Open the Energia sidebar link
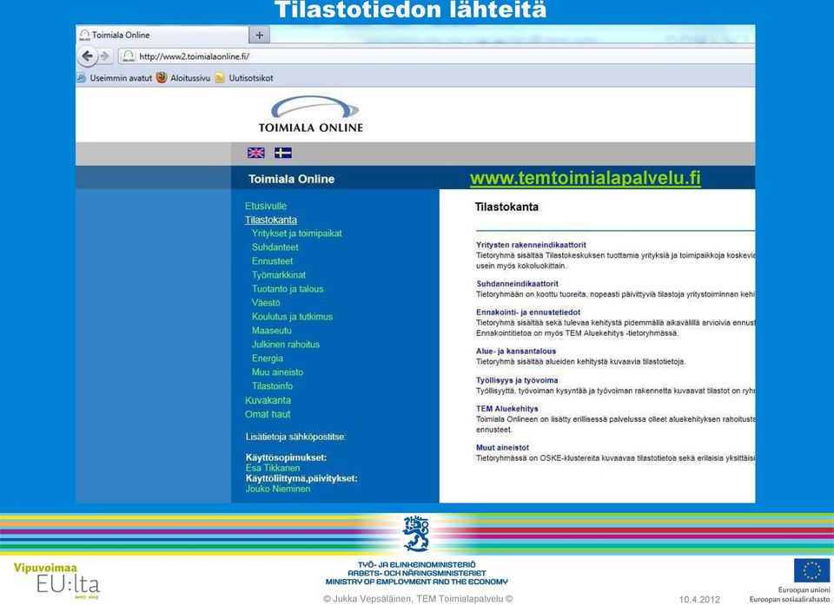Viewport: 834px width, 605px height. [268, 358]
